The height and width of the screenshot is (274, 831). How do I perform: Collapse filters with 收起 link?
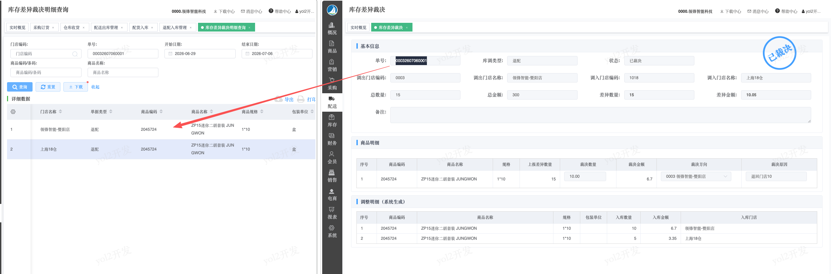pos(95,87)
